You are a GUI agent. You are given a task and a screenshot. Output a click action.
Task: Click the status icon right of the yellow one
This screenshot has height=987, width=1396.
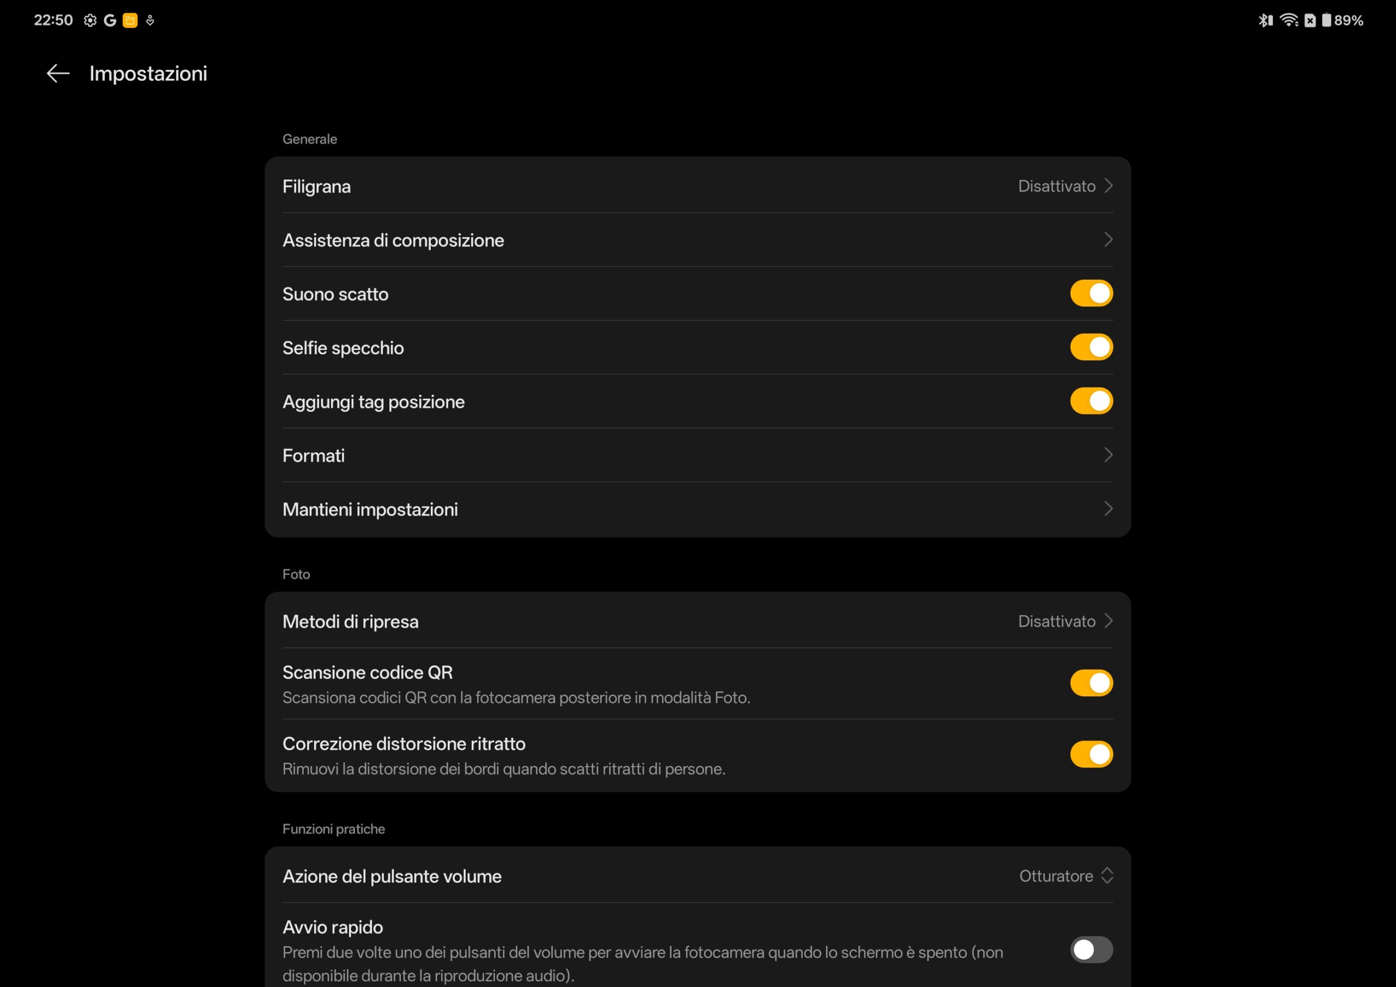(x=150, y=21)
